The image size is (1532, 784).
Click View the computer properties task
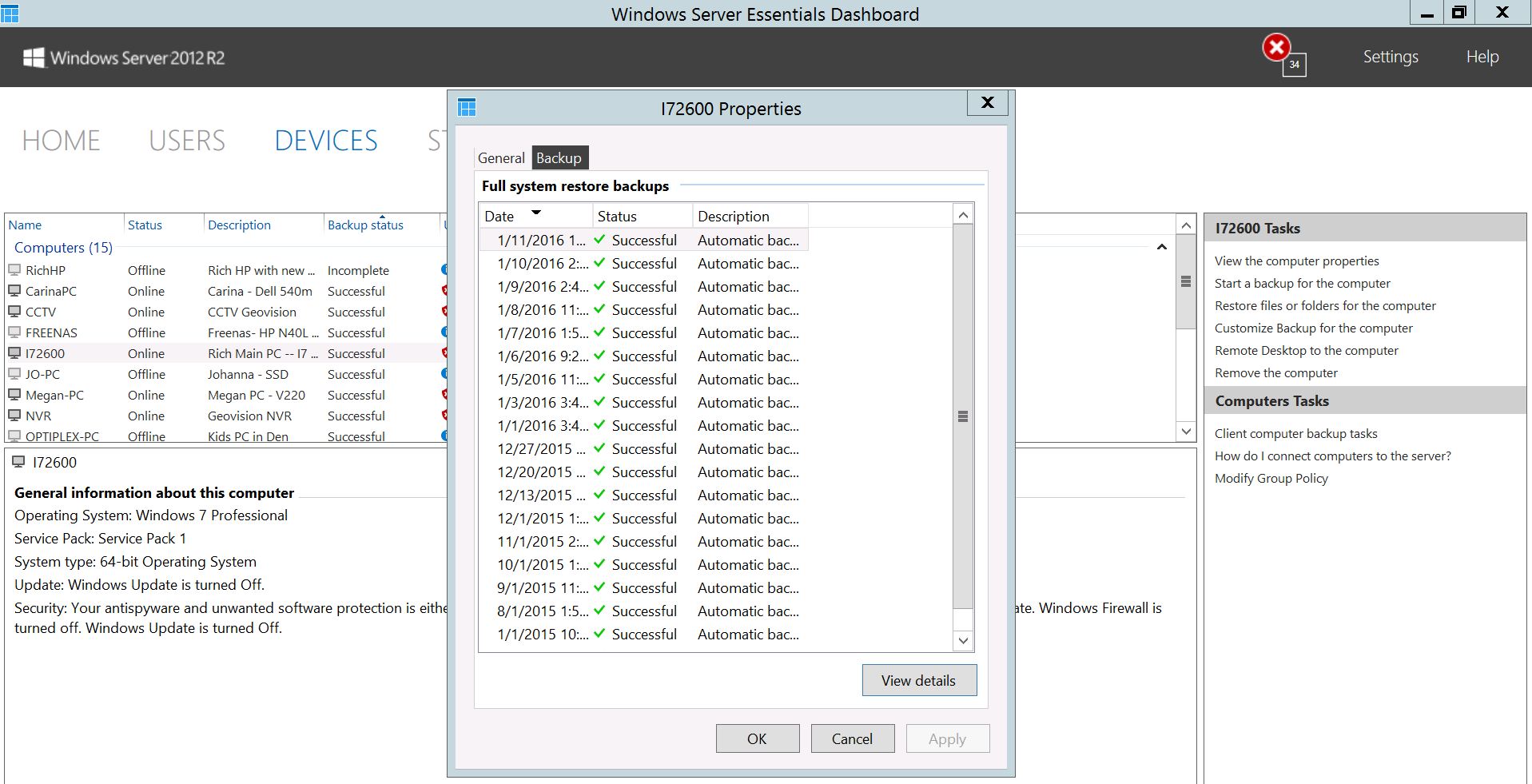(x=1296, y=261)
